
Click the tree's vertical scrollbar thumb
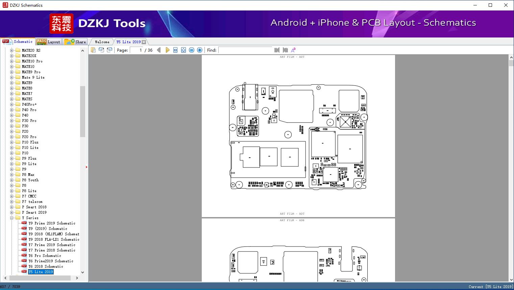click(82, 111)
